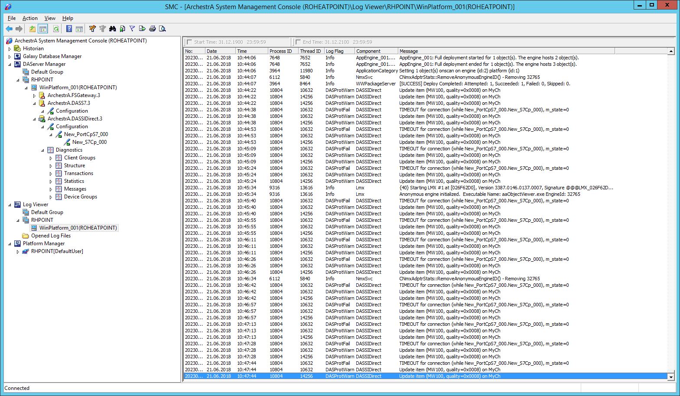Open the Action menu
The image size is (680, 396).
pyautogui.click(x=30, y=18)
